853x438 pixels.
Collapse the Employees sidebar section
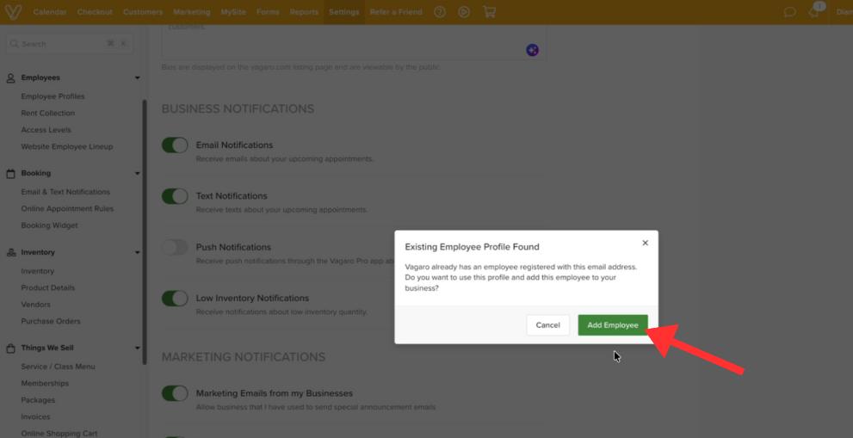pos(137,77)
